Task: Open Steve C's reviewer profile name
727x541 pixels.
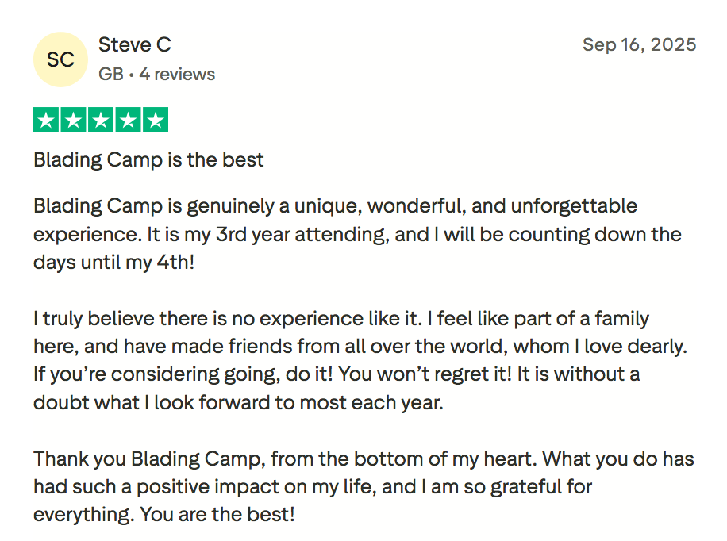Action: [x=134, y=44]
